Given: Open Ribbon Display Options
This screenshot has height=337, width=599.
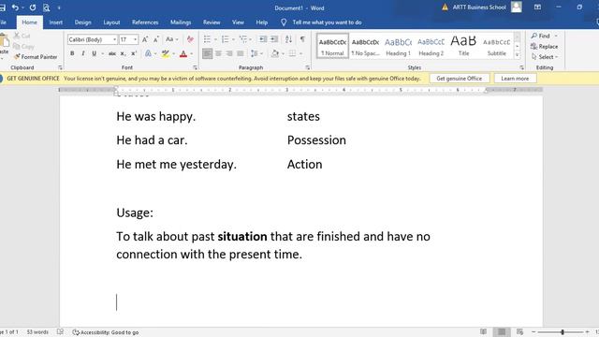Looking at the screenshot, I should click(x=537, y=7).
